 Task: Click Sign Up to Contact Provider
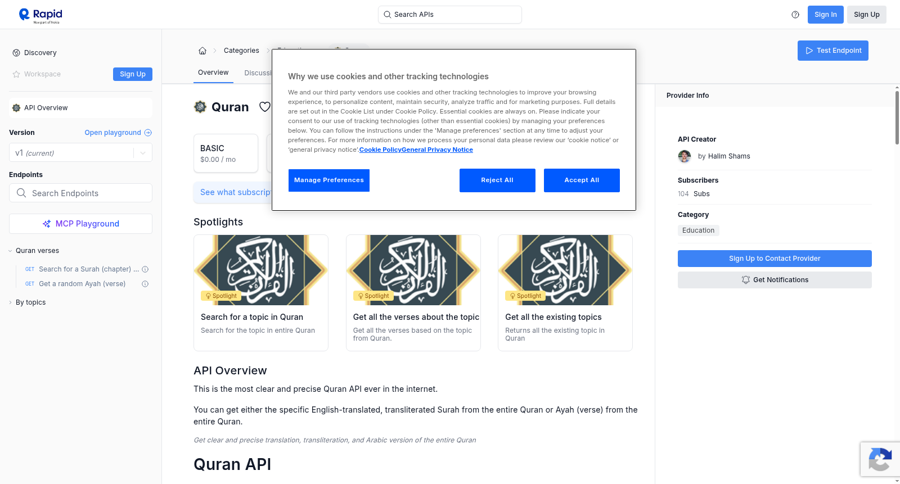coord(775,259)
